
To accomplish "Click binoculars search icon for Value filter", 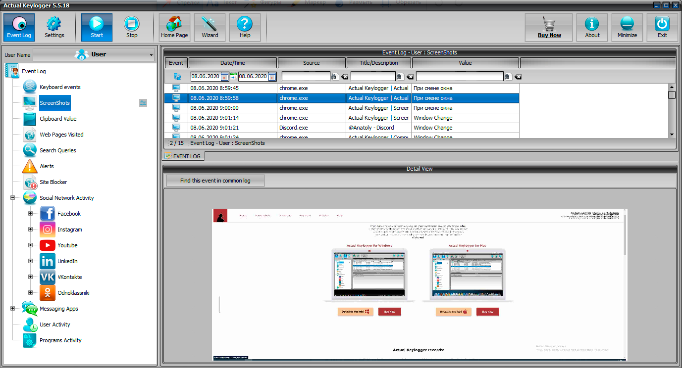I will tap(508, 77).
